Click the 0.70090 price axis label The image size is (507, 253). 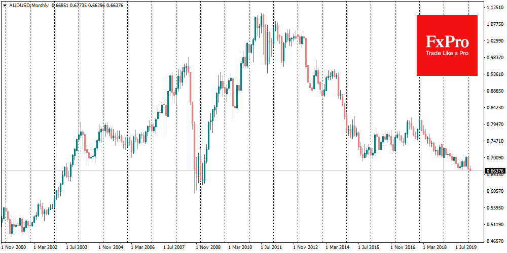click(x=494, y=158)
